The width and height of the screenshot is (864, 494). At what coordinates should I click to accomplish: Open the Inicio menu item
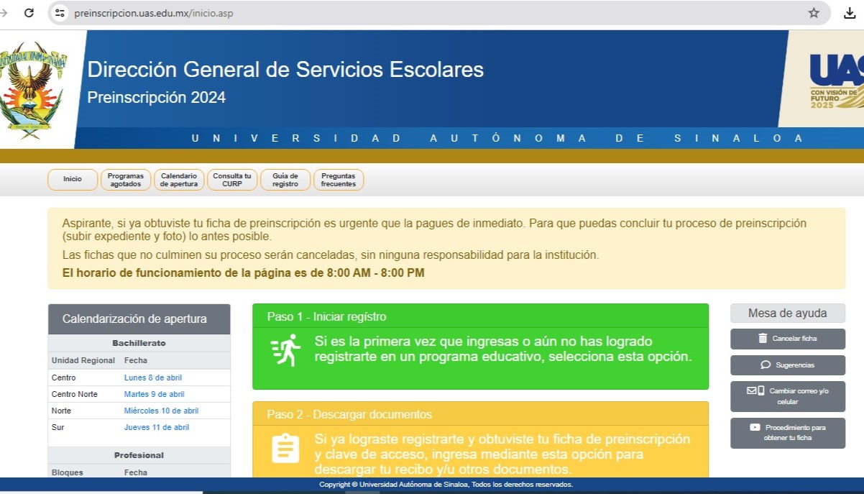73,180
